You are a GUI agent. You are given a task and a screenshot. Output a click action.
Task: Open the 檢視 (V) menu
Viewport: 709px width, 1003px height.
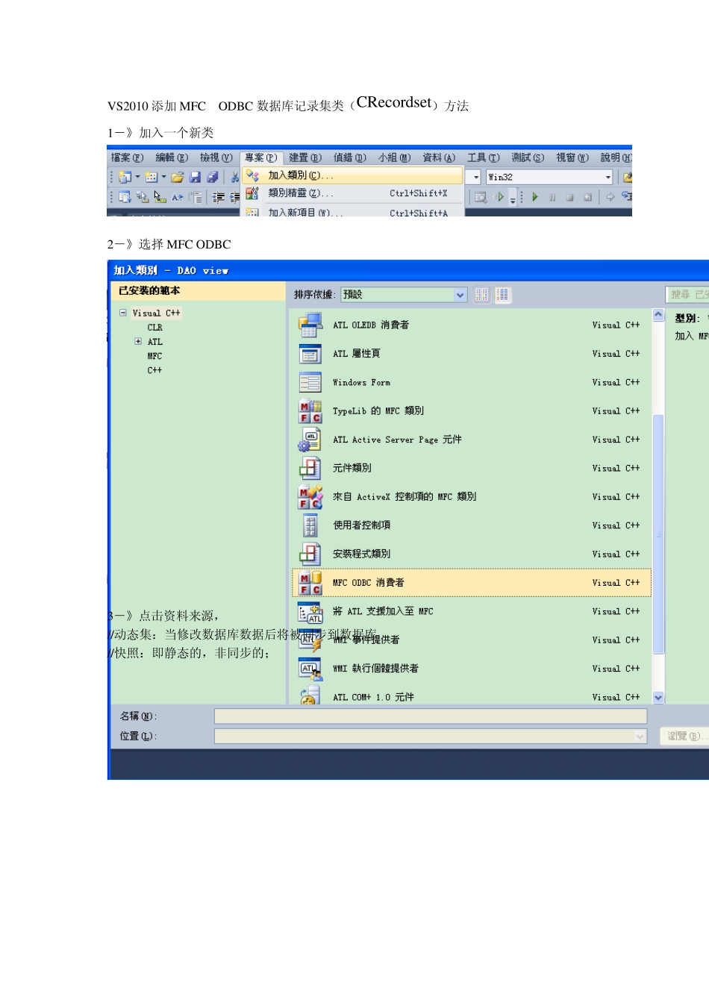click(x=216, y=157)
